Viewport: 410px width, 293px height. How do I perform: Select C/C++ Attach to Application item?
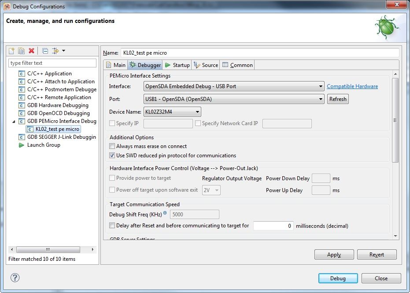pyautogui.click(x=56, y=82)
